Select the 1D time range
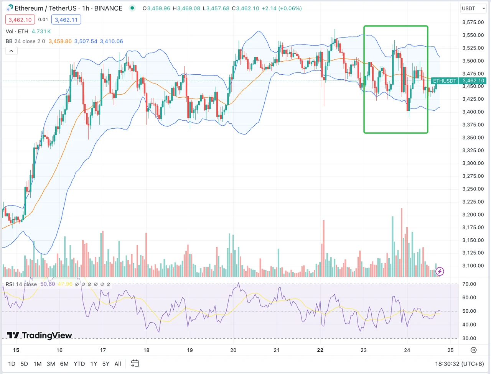This screenshot has height=374, width=491. click(12, 364)
